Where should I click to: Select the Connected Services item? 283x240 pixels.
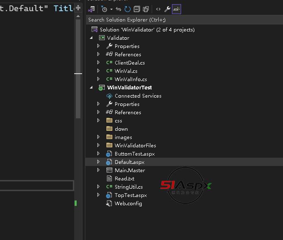coord(138,96)
